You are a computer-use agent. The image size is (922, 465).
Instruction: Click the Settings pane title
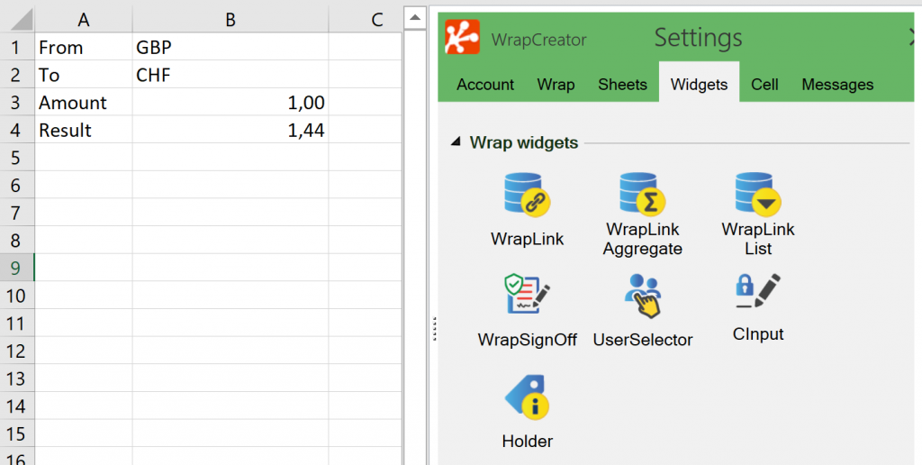pos(698,38)
